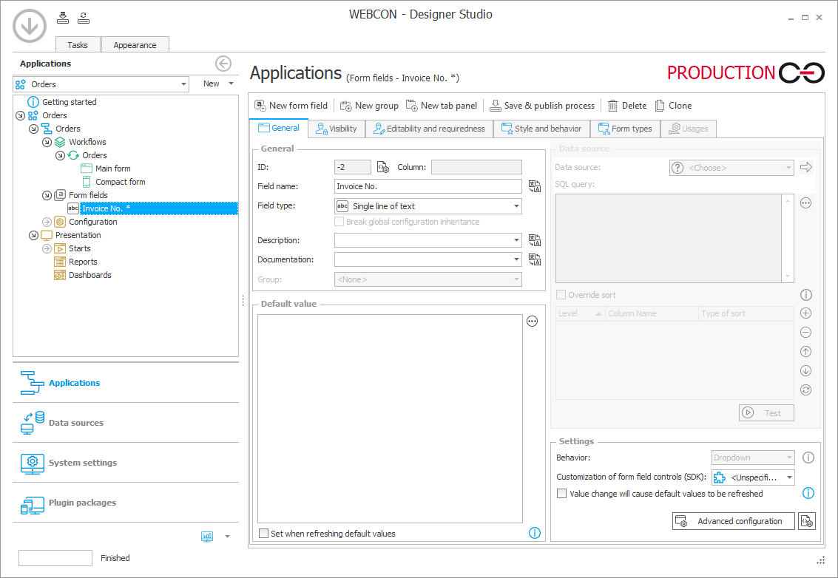Show info for value change refresh option

(808, 493)
